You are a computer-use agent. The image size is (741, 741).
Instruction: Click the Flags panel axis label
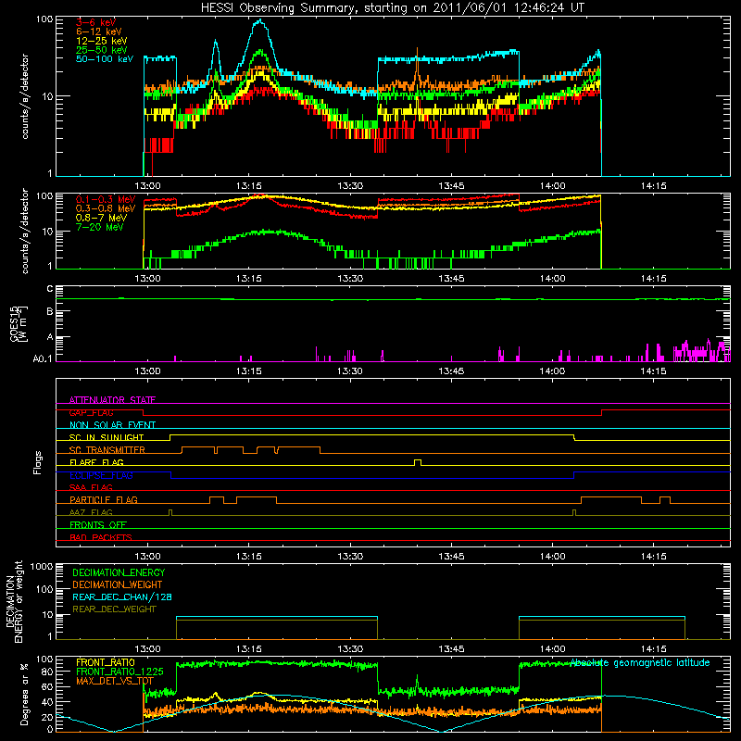click(38, 462)
